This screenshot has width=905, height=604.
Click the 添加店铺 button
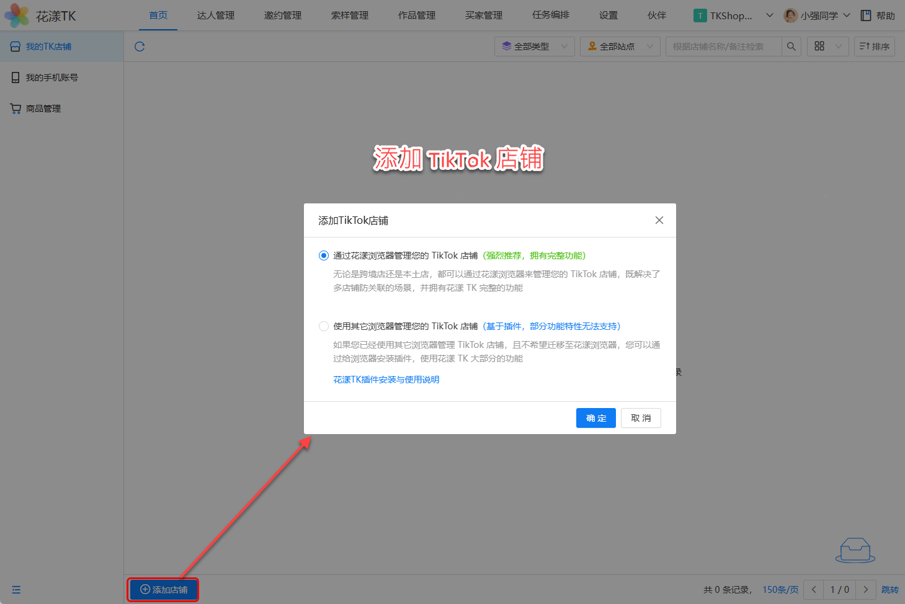click(x=164, y=590)
